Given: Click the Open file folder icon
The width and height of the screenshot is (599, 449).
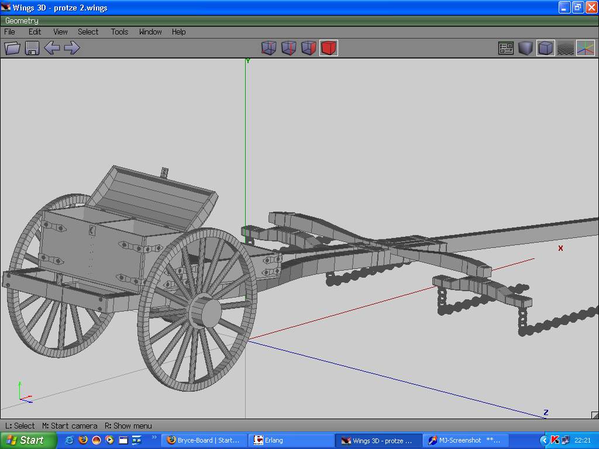Looking at the screenshot, I should tap(12, 48).
